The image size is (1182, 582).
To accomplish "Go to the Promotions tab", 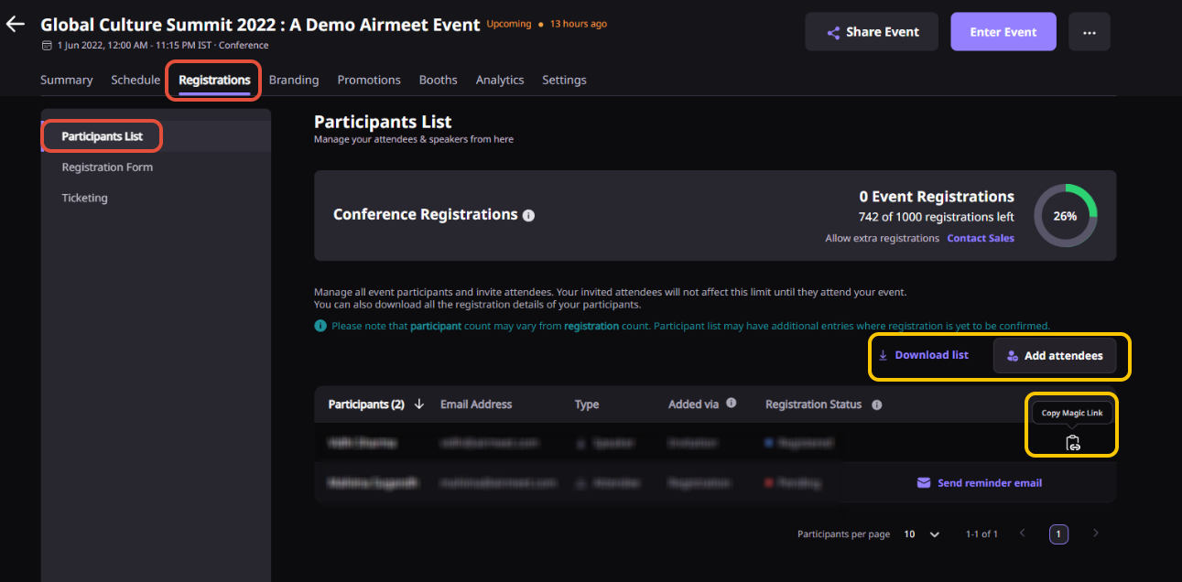I will pyautogui.click(x=369, y=80).
